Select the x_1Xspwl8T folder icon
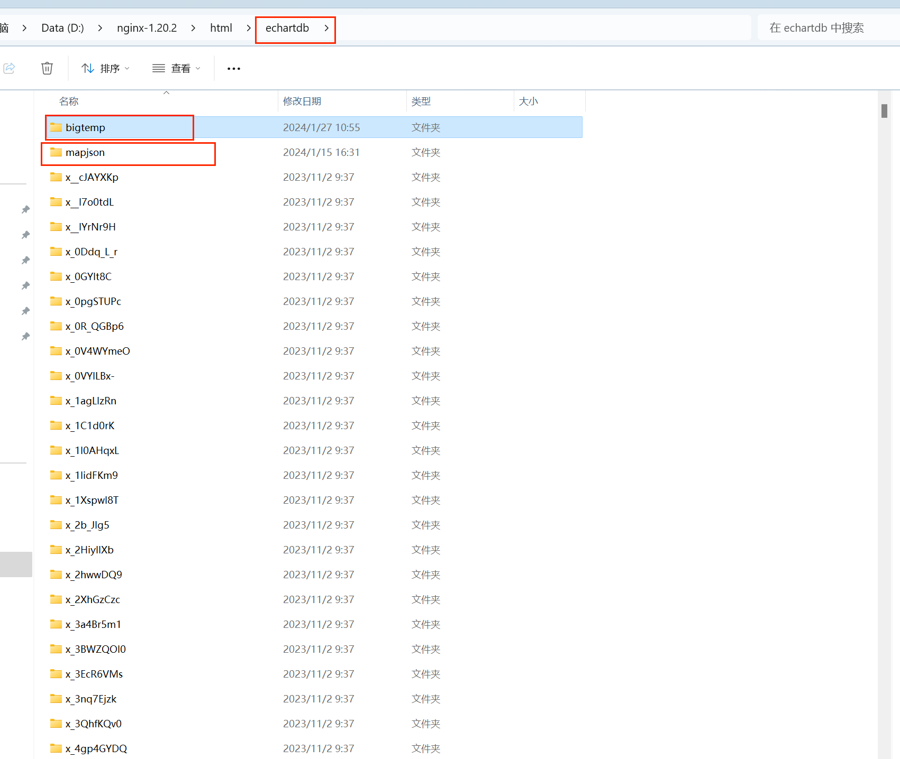Viewport: 900px width, 759px height. 56,500
